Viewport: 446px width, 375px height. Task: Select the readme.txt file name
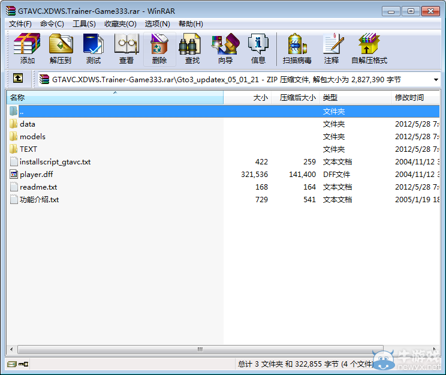coord(38,187)
